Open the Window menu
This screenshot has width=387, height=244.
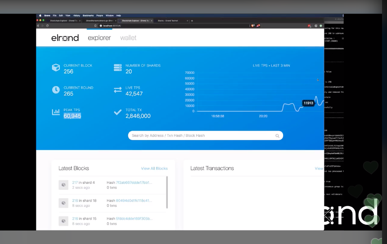click(110, 15)
